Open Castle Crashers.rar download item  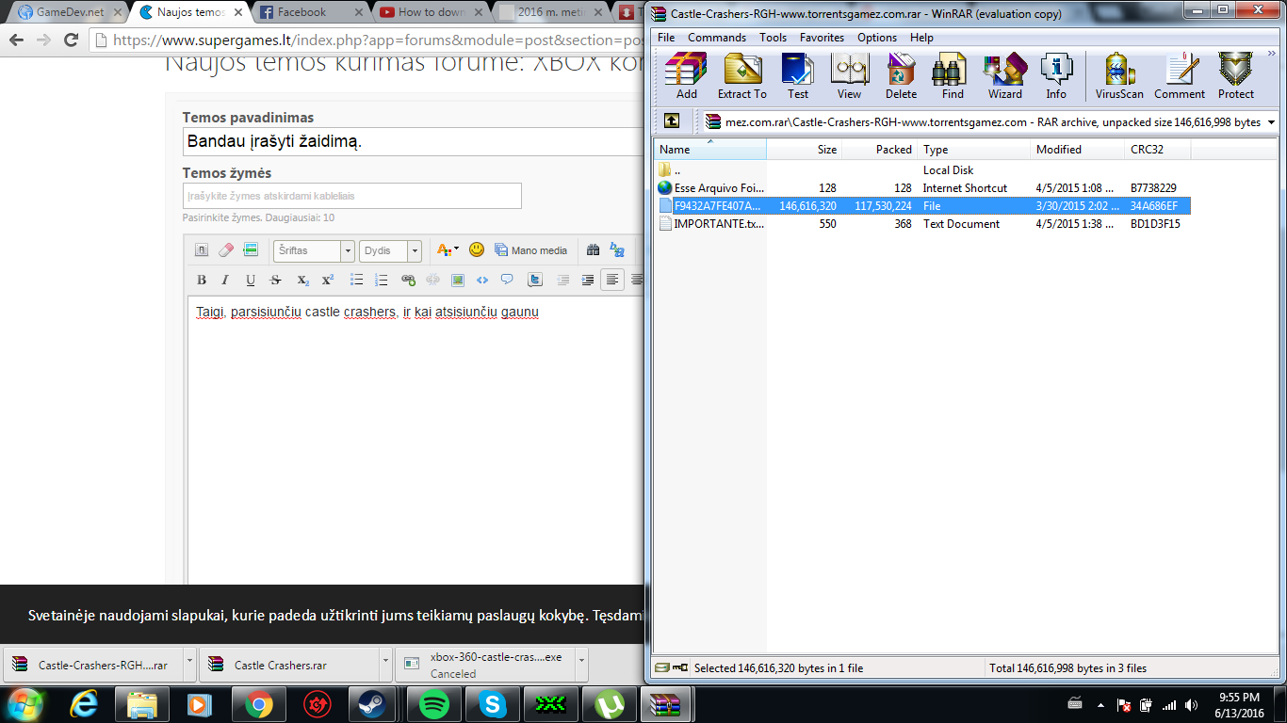coord(289,664)
